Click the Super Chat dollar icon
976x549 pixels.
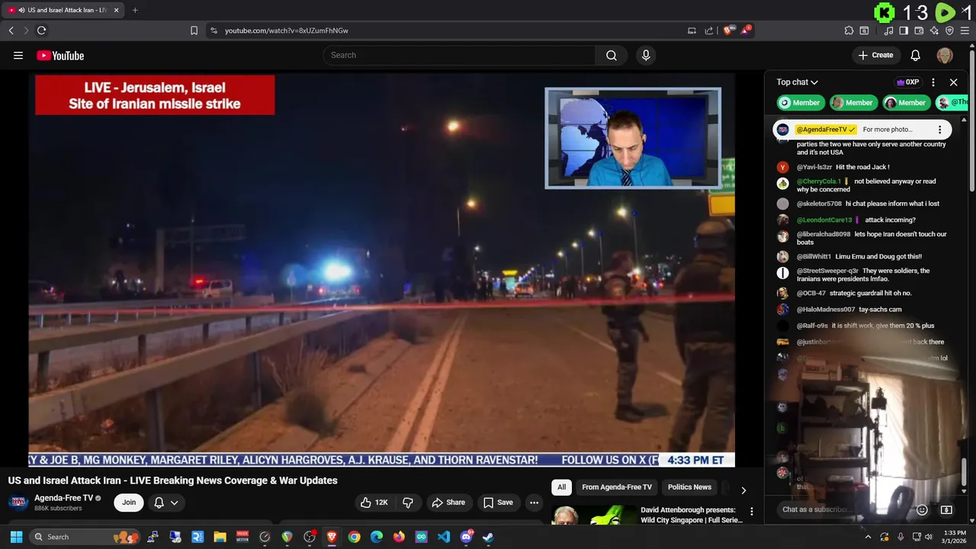coord(946,509)
